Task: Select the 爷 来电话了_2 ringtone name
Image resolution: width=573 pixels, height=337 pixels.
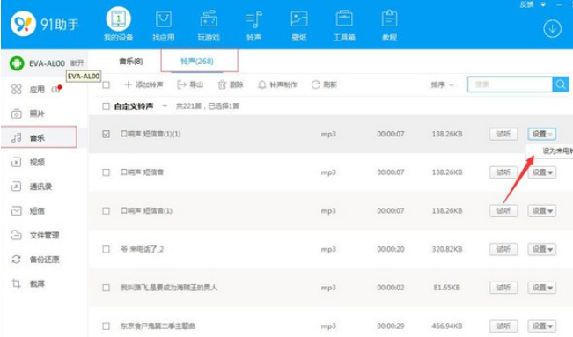Action: 143,249
